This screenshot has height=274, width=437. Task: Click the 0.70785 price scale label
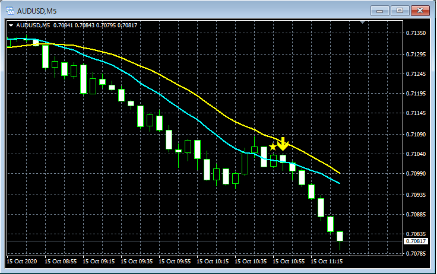416,254
